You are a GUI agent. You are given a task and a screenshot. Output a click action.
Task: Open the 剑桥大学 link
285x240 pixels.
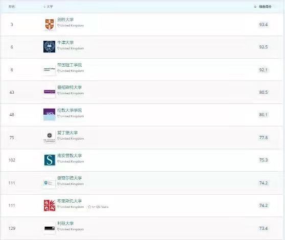(65, 19)
